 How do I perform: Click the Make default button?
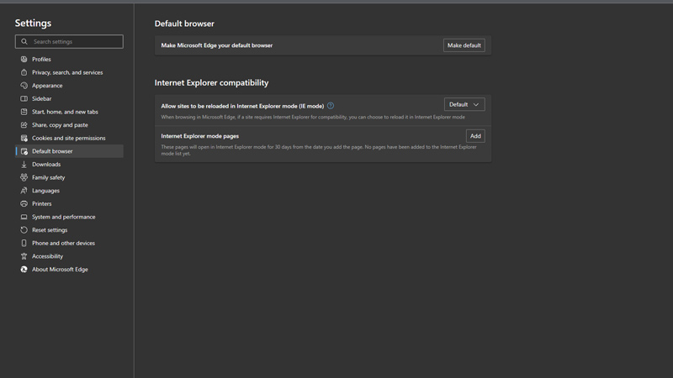tap(464, 45)
